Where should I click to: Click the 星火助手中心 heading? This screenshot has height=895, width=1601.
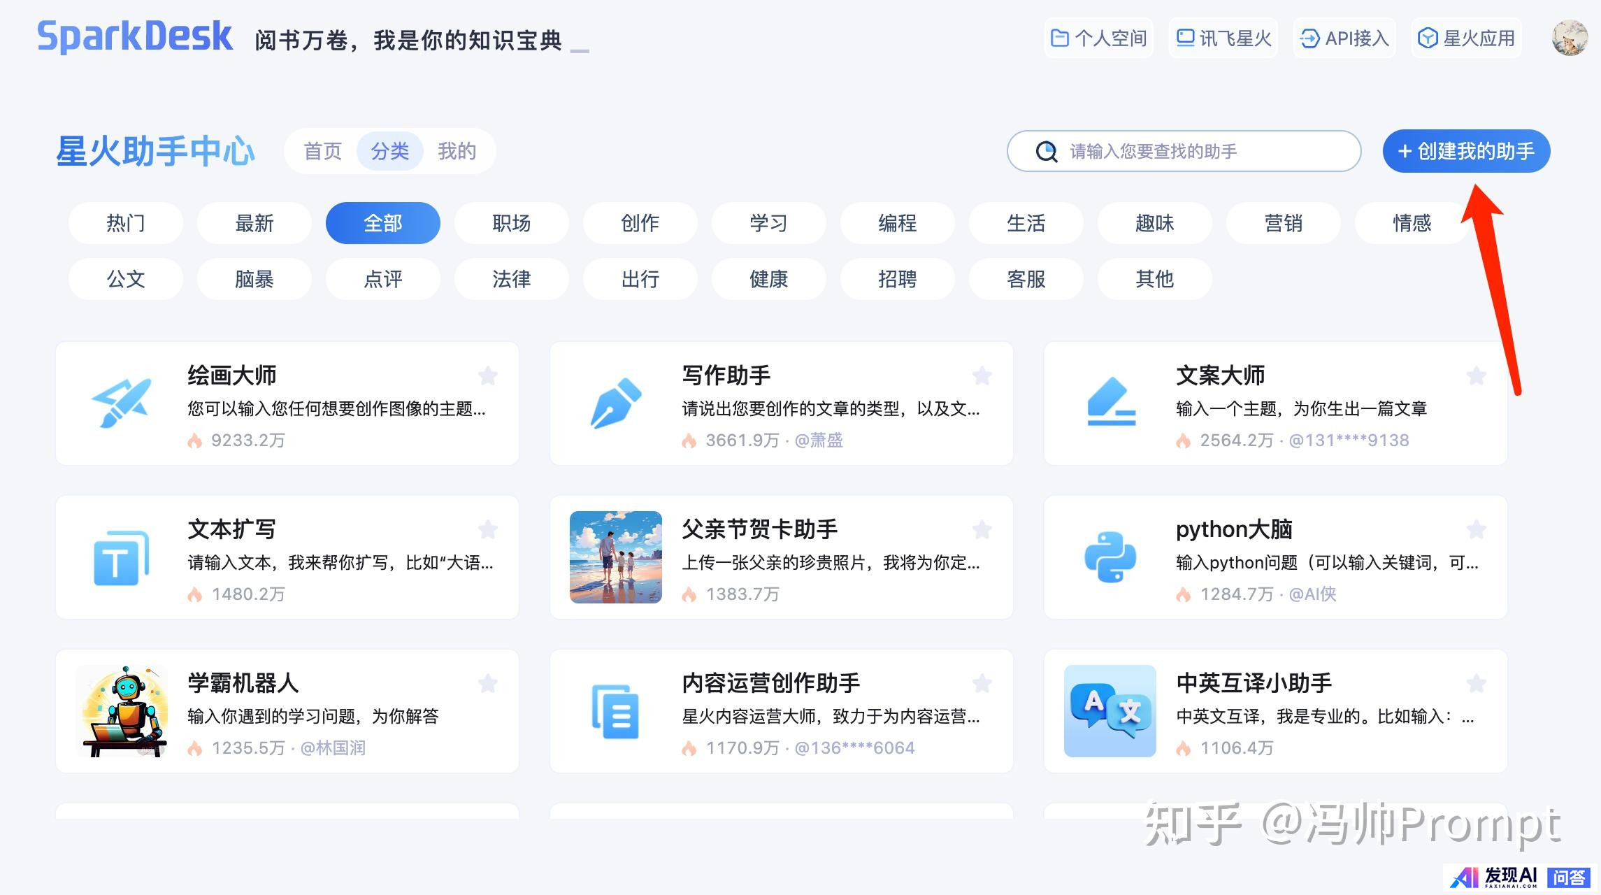(156, 151)
